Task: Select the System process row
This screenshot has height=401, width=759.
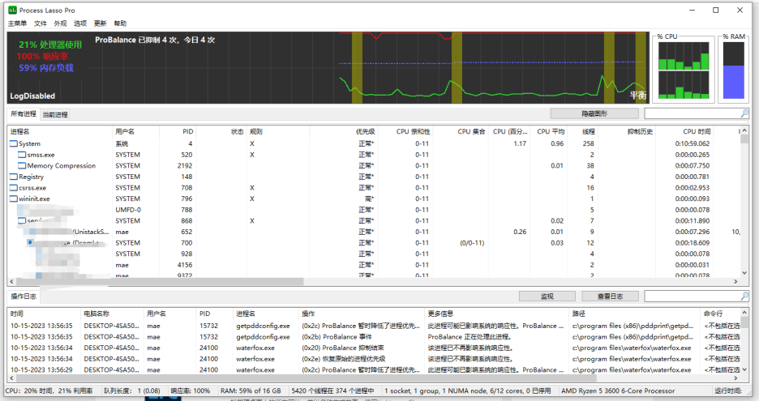Action: point(374,143)
